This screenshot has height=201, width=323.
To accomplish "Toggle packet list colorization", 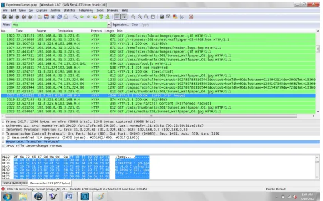I will pyautogui.click(x=117, y=17).
